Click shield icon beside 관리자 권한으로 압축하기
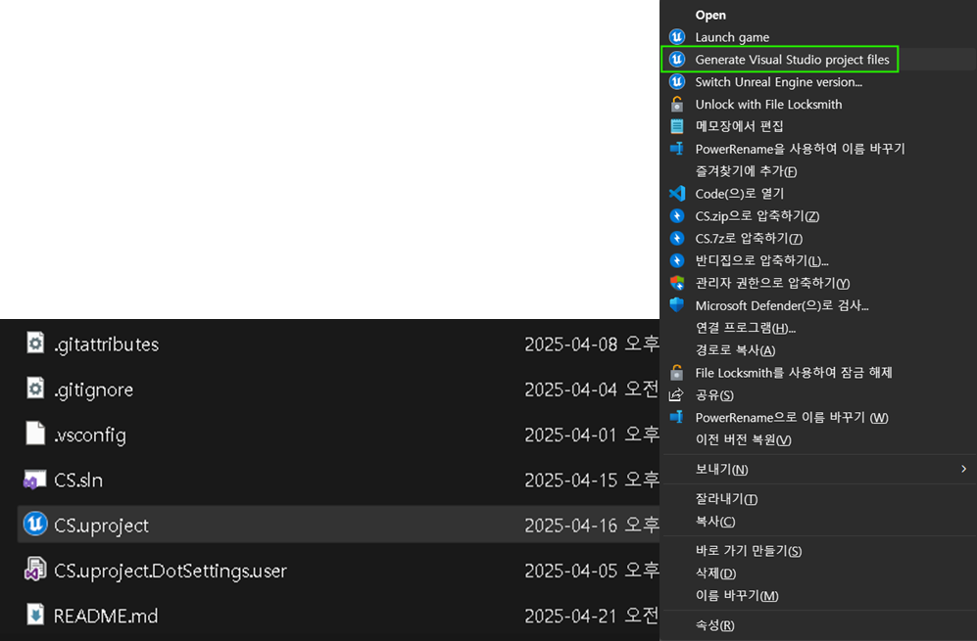The width and height of the screenshot is (977, 641). point(677,283)
